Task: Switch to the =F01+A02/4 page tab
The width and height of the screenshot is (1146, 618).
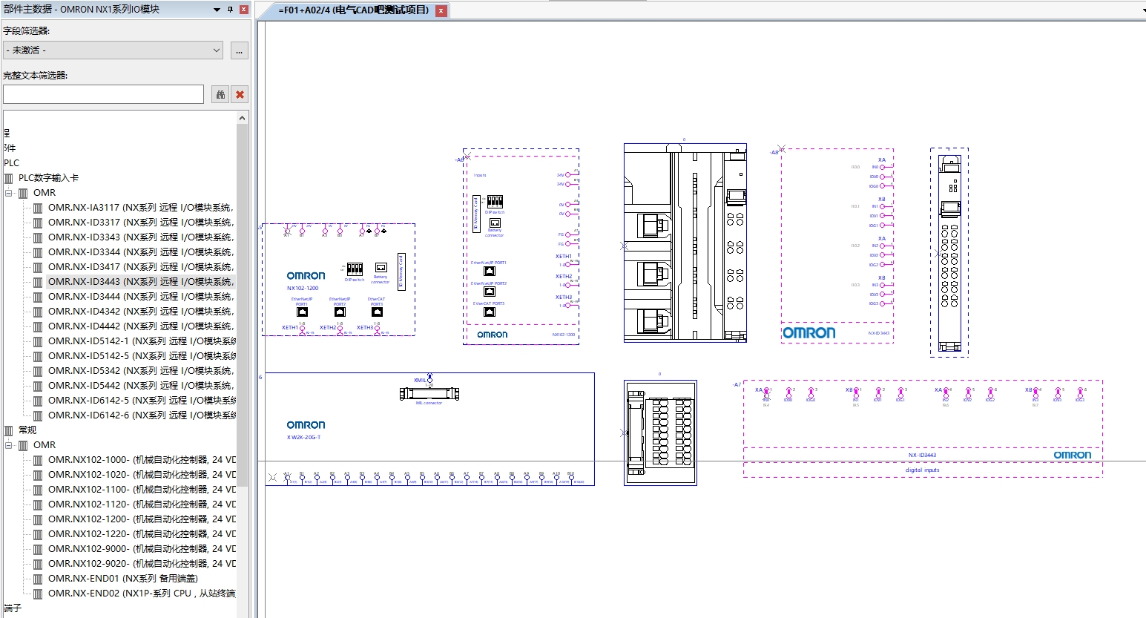Action: click(353, 10)
